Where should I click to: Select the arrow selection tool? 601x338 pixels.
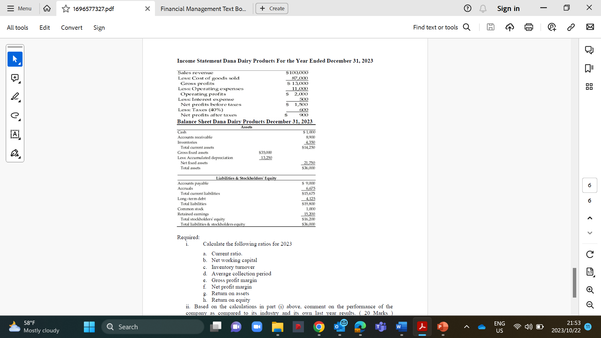(15, 59)
